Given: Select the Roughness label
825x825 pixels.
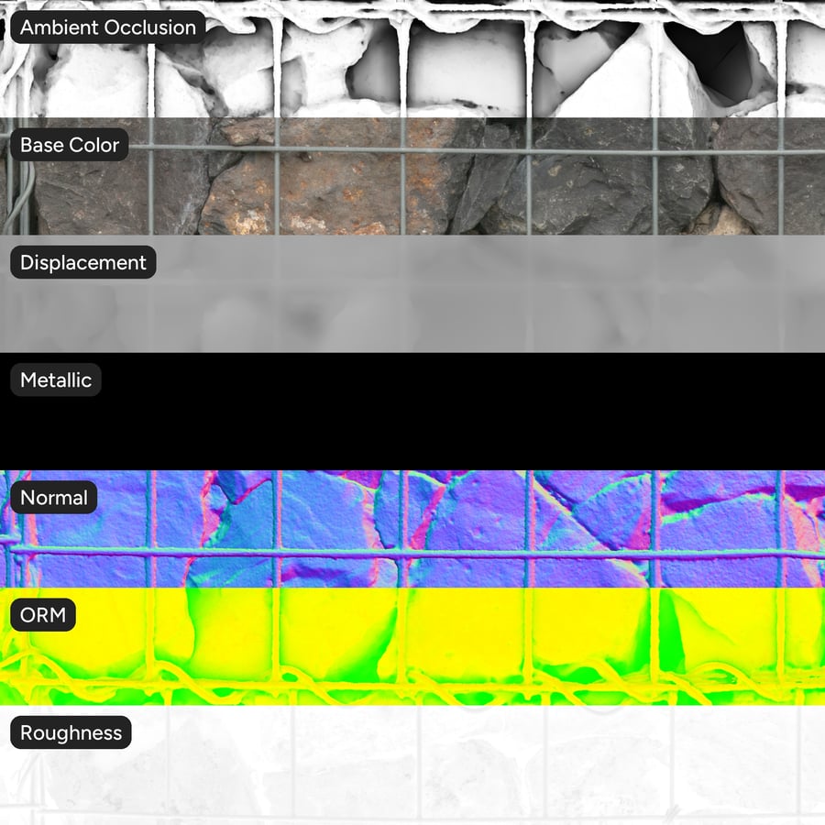Looking at the screenshot, I should point(71,732).
